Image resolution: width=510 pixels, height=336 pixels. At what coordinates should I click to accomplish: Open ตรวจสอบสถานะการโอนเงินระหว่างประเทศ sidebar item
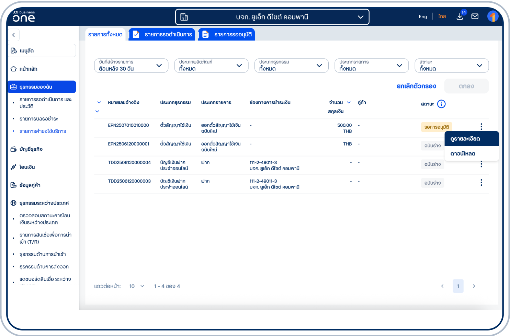(x=45, y=219)
